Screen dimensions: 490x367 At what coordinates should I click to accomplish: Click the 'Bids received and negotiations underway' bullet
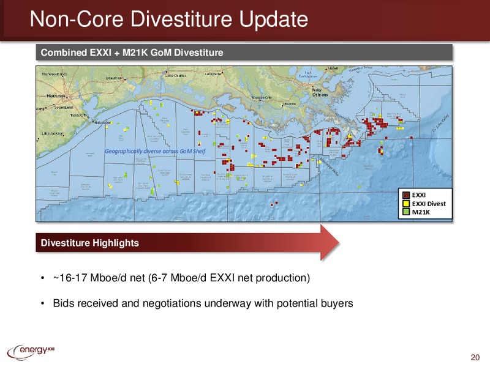tap(203, 303)
